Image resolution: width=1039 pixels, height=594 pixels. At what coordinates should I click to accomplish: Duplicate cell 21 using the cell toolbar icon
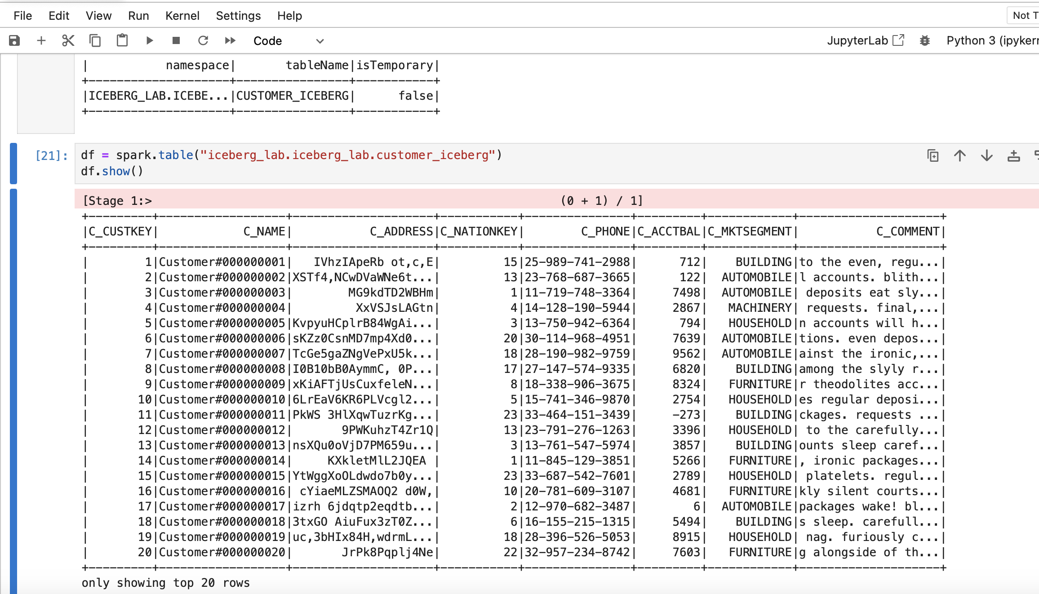[933, 156]
